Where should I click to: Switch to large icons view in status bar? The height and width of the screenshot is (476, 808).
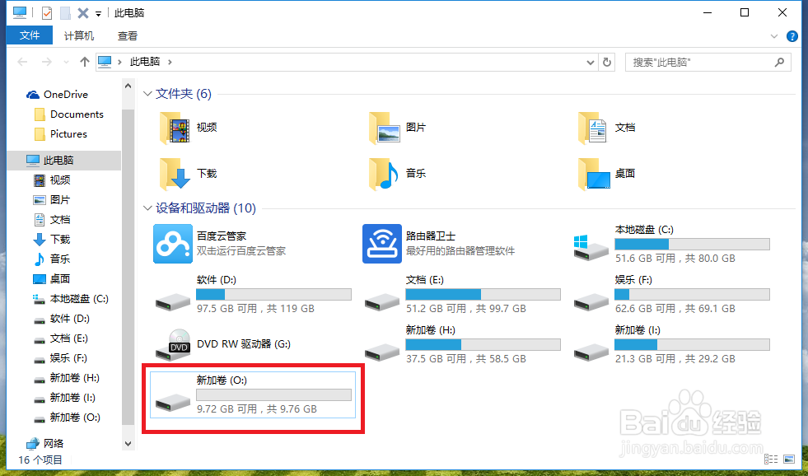click(x=789, y=459)
